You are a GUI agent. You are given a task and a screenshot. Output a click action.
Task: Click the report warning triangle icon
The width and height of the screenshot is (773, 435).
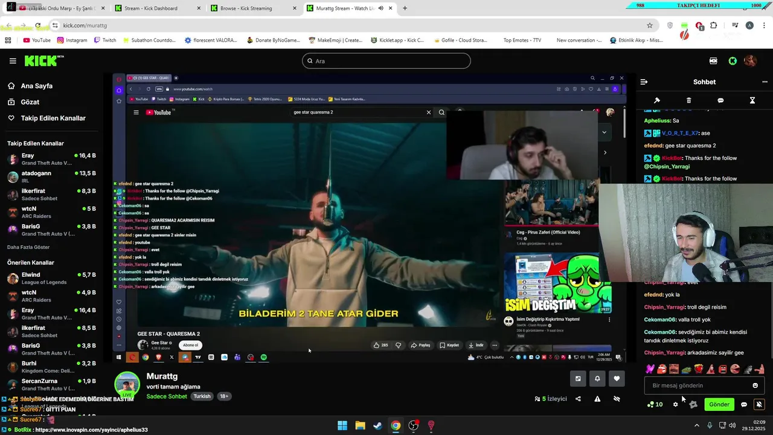(x=597, y=399)
